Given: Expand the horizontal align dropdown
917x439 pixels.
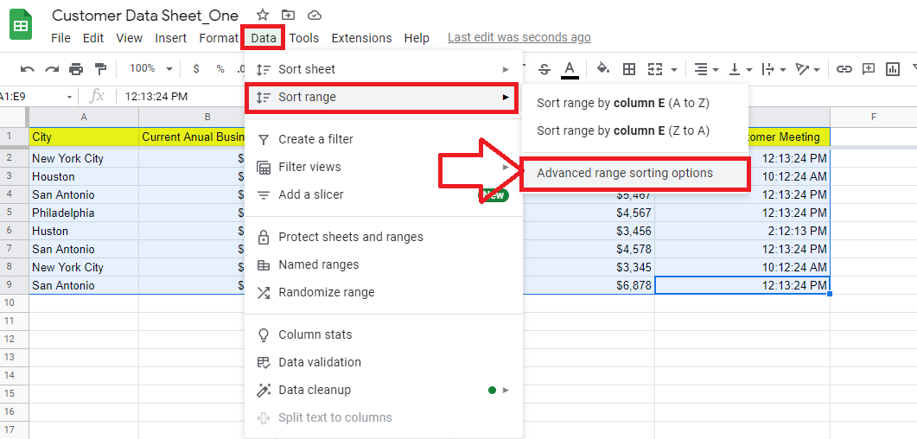Looking at the screenshot, I should (x=705, y=69).
